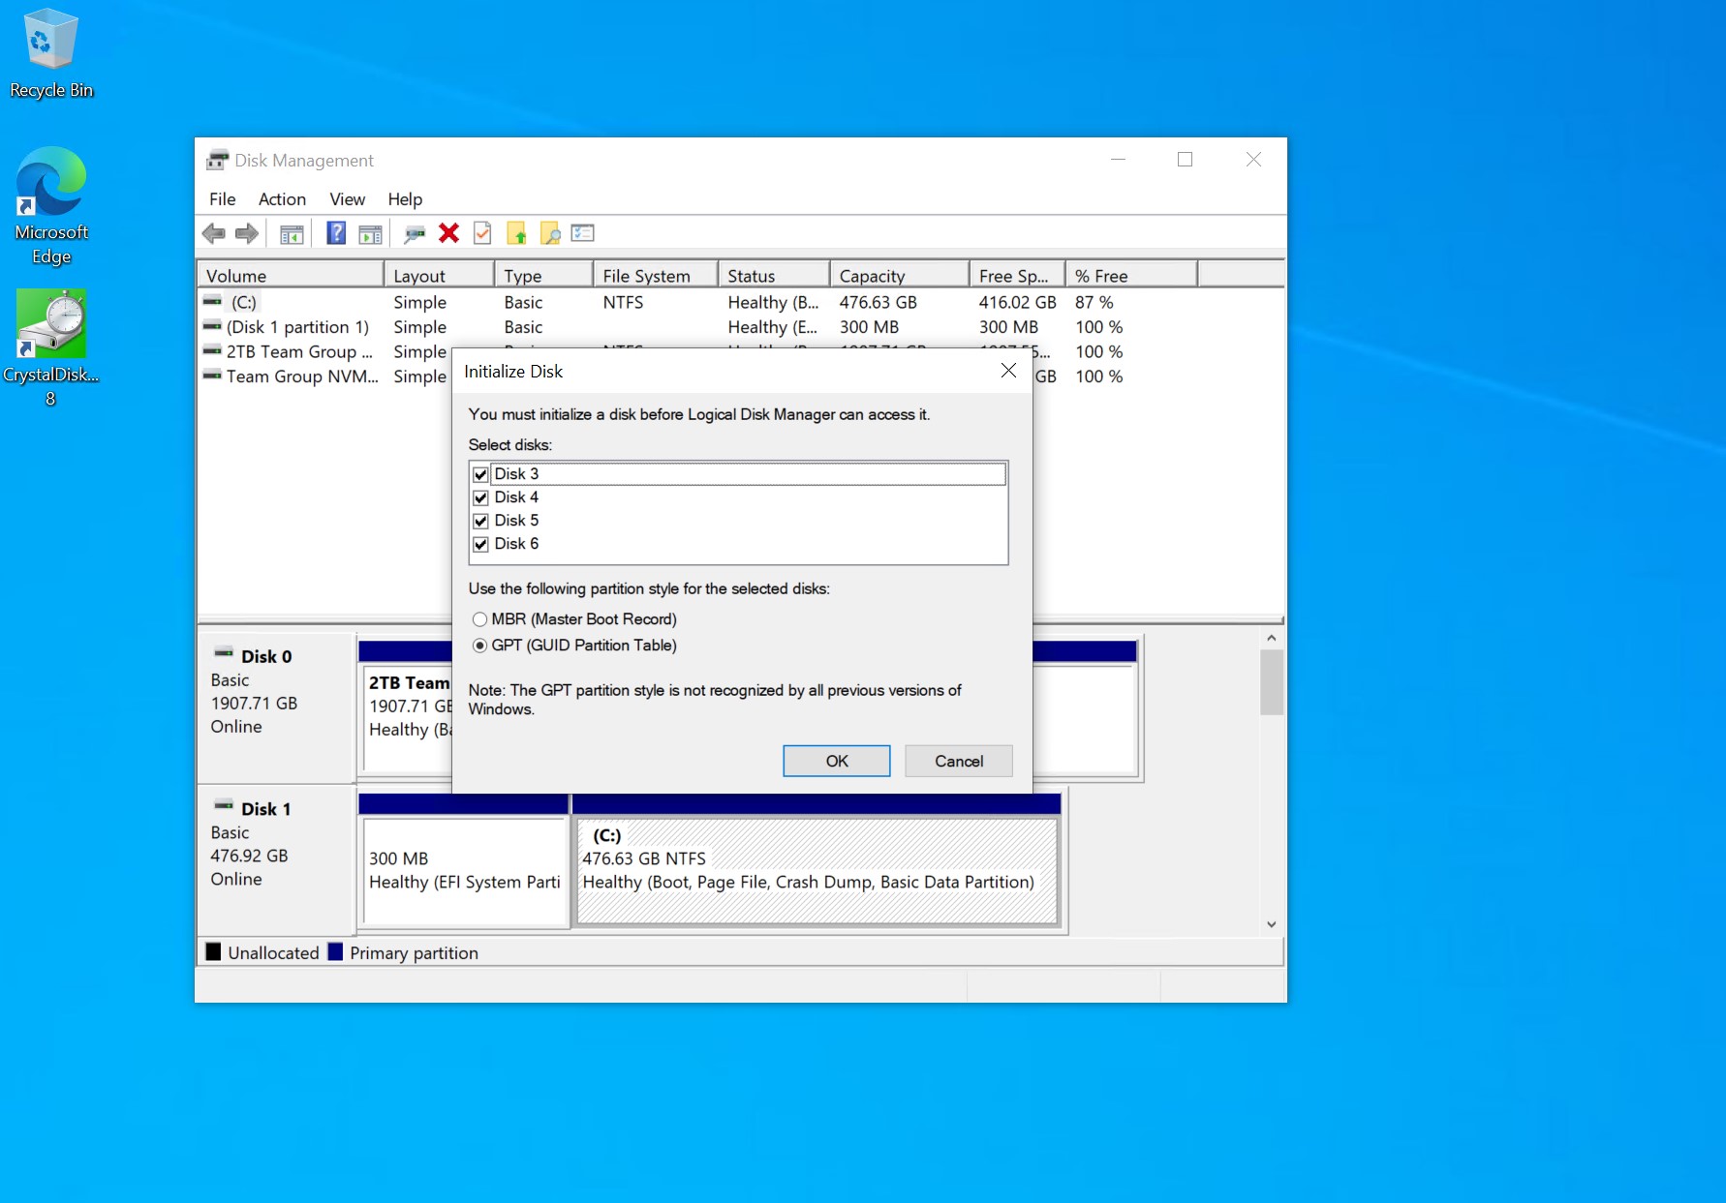Viewport: 1726px width, 1203px height.
Task: Click the Show/Hide Console Tree toolbar icon
Action: tap(292, 233)
